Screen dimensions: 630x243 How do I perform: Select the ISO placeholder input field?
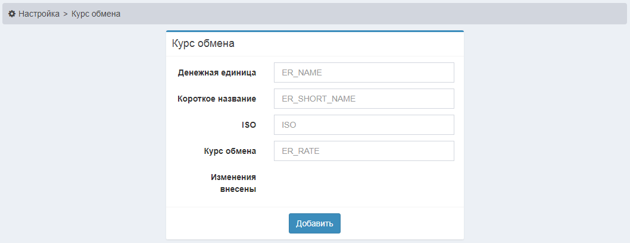point(364,125)
